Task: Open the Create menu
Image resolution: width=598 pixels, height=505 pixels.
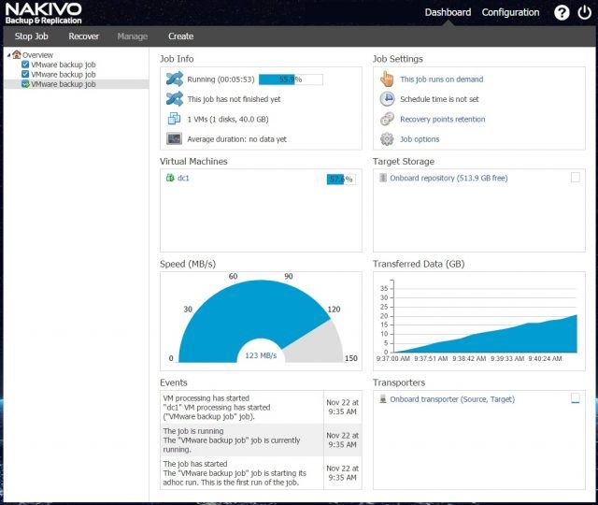Action: coord(180,36)
